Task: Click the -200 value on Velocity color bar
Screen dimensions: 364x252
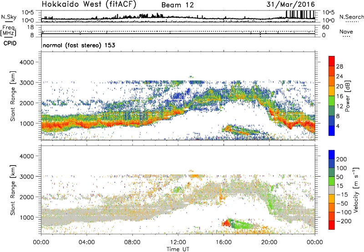Action: (344, 221)
